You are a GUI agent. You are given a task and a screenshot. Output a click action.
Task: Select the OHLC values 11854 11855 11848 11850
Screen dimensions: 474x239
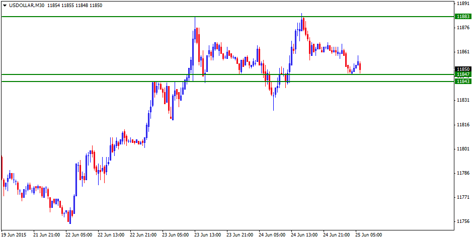pyautogui.click(x=74, y=6)
